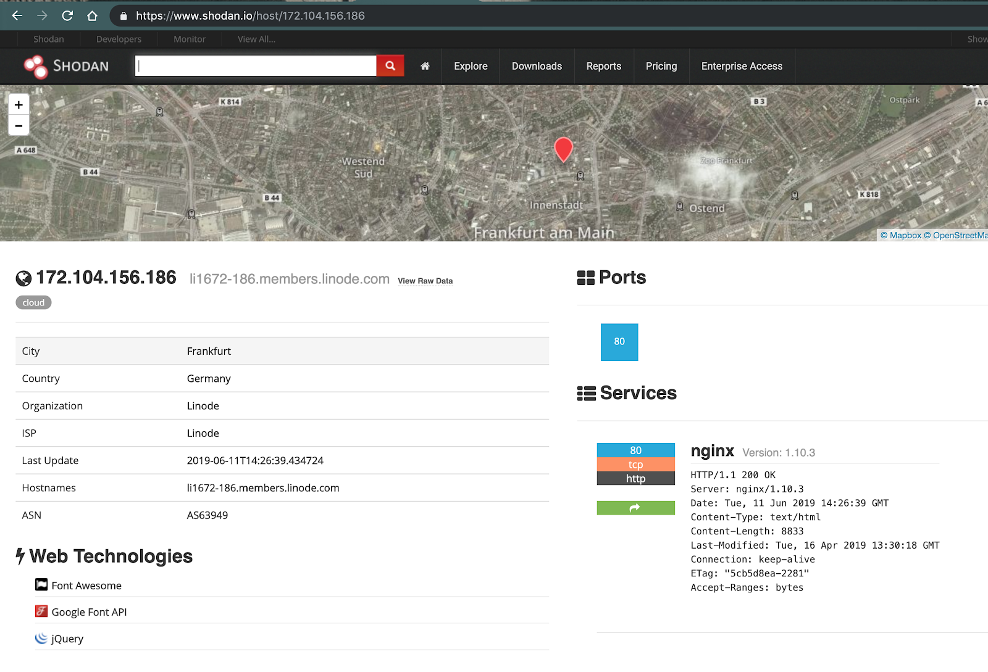Click the ETag header line
This screenshot has height=672, width=988.
(x=750, y=573)
